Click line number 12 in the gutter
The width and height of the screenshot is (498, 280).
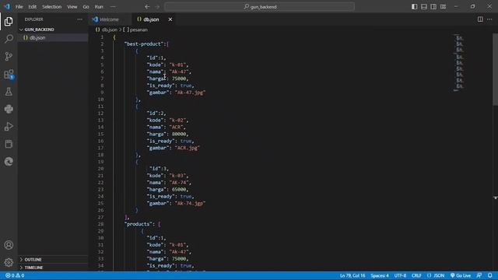coord(100,113)
